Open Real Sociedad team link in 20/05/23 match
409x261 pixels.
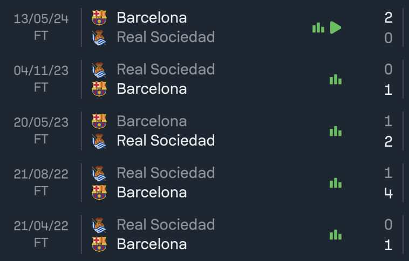pos(166,141)
